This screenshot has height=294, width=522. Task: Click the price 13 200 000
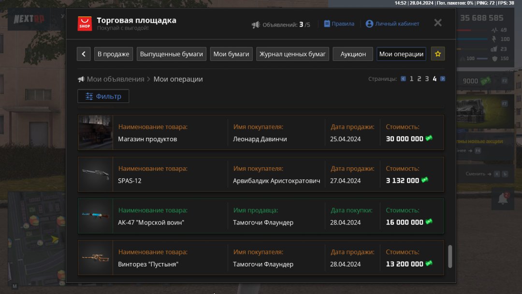coord(405,264)
